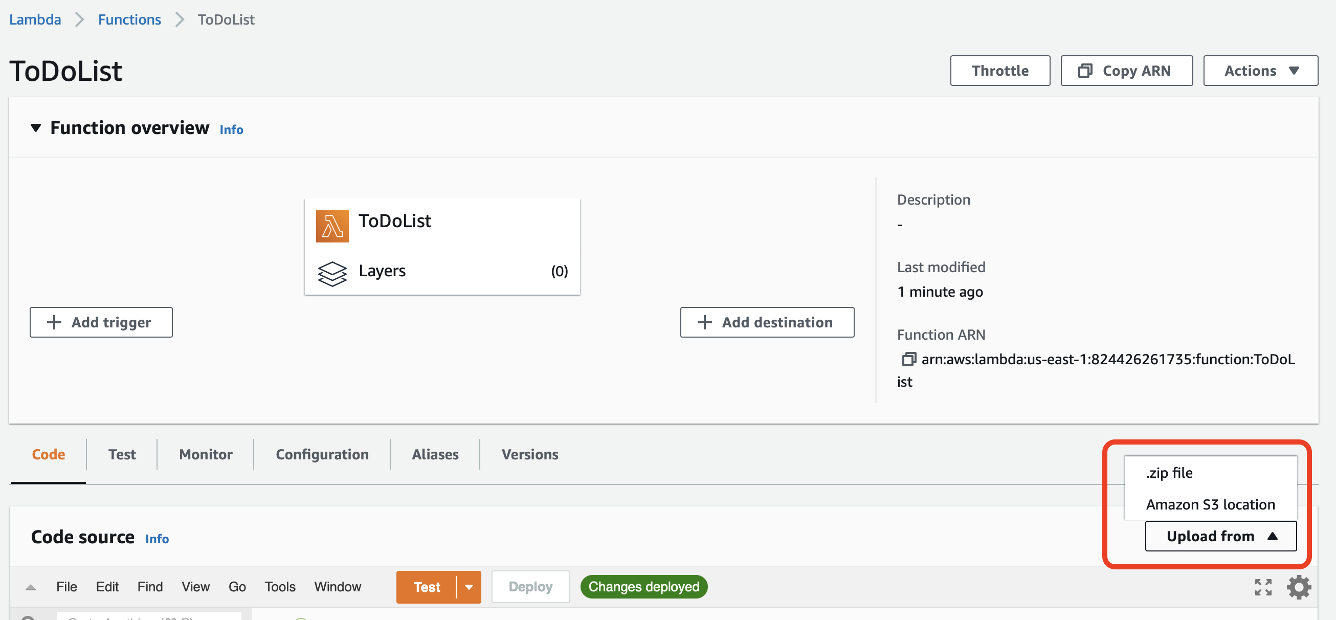Click the Layers stack icon
This screenshot has height=620, width=1336.
(331, 270)
